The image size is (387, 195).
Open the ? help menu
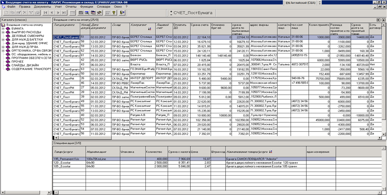pos(126,6)
